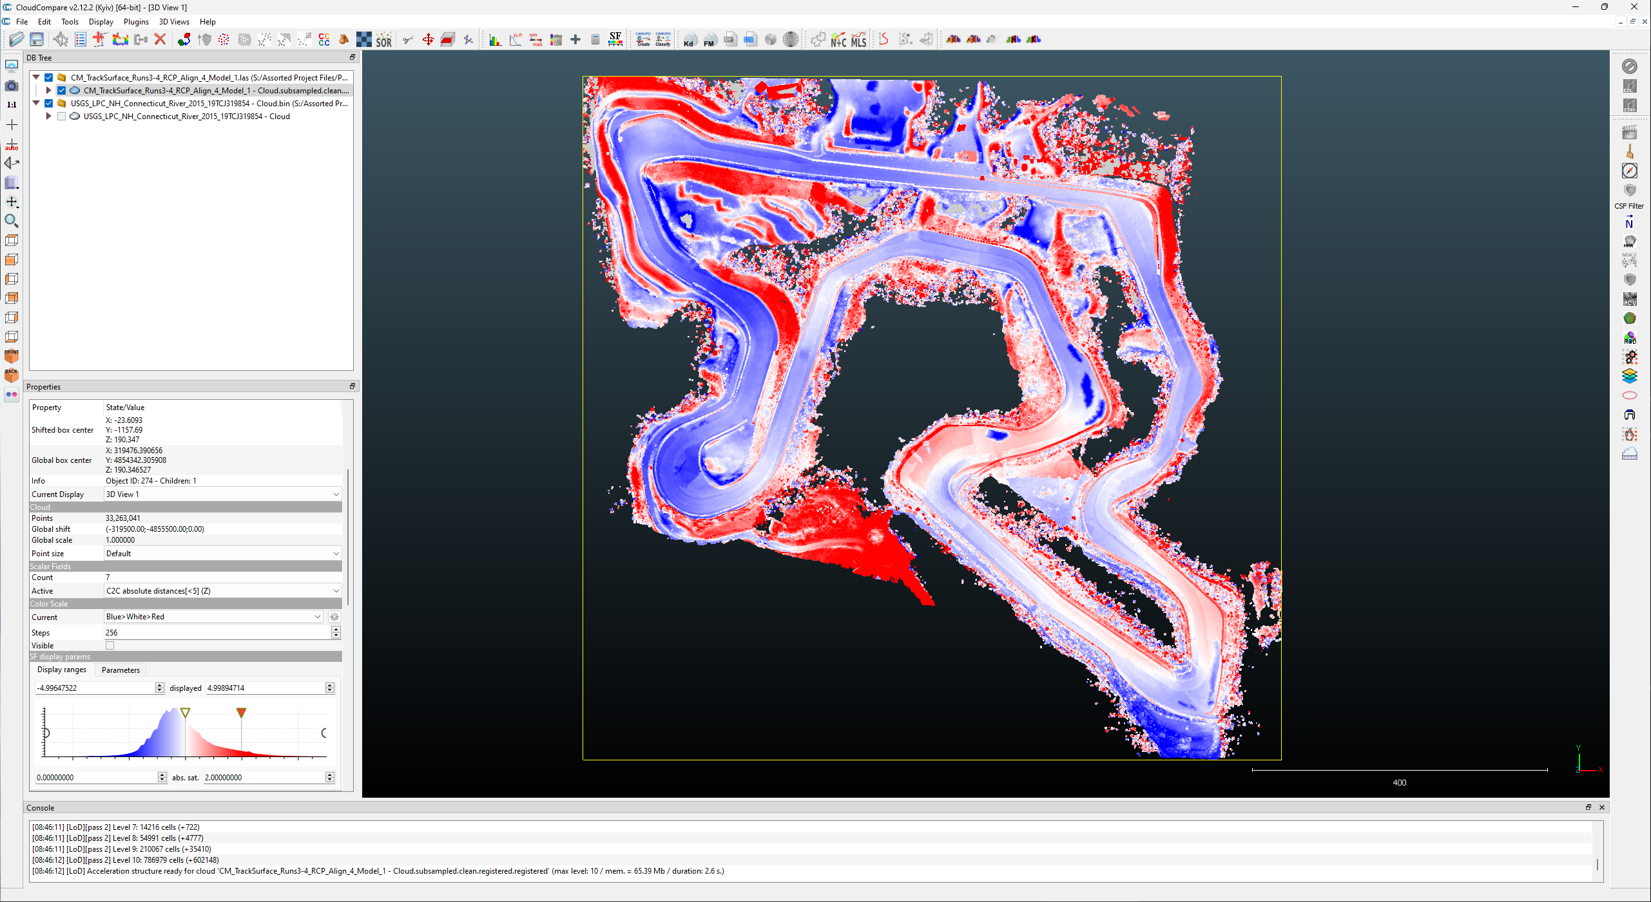Click the red X Delete icon

point(160,40)
